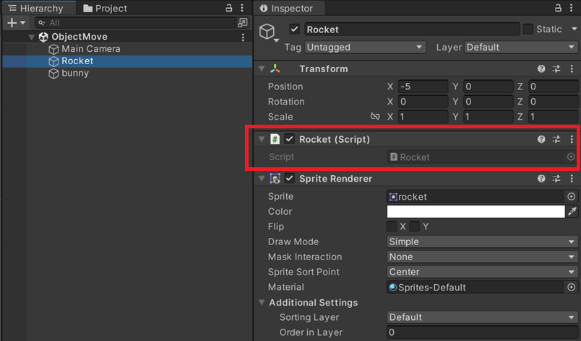The image size is (581, 341).
Task: Select bunny object in Hierarchy
Action: [75, 73]
